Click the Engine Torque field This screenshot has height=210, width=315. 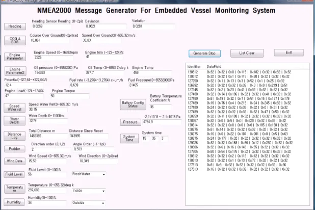pyautogui.click(x=69, y=96)
